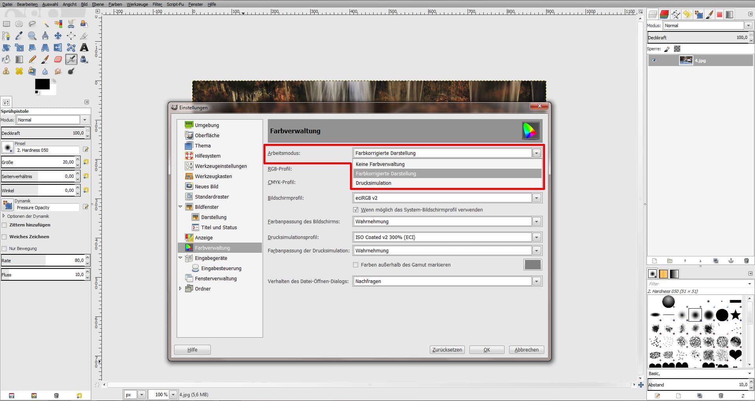Viewport: 755px width, 401px height.
Task: Activate the Text tool
Action: (x=84, y=48)
